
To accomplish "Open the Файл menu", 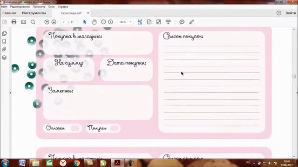I will [x=4, y=6].
